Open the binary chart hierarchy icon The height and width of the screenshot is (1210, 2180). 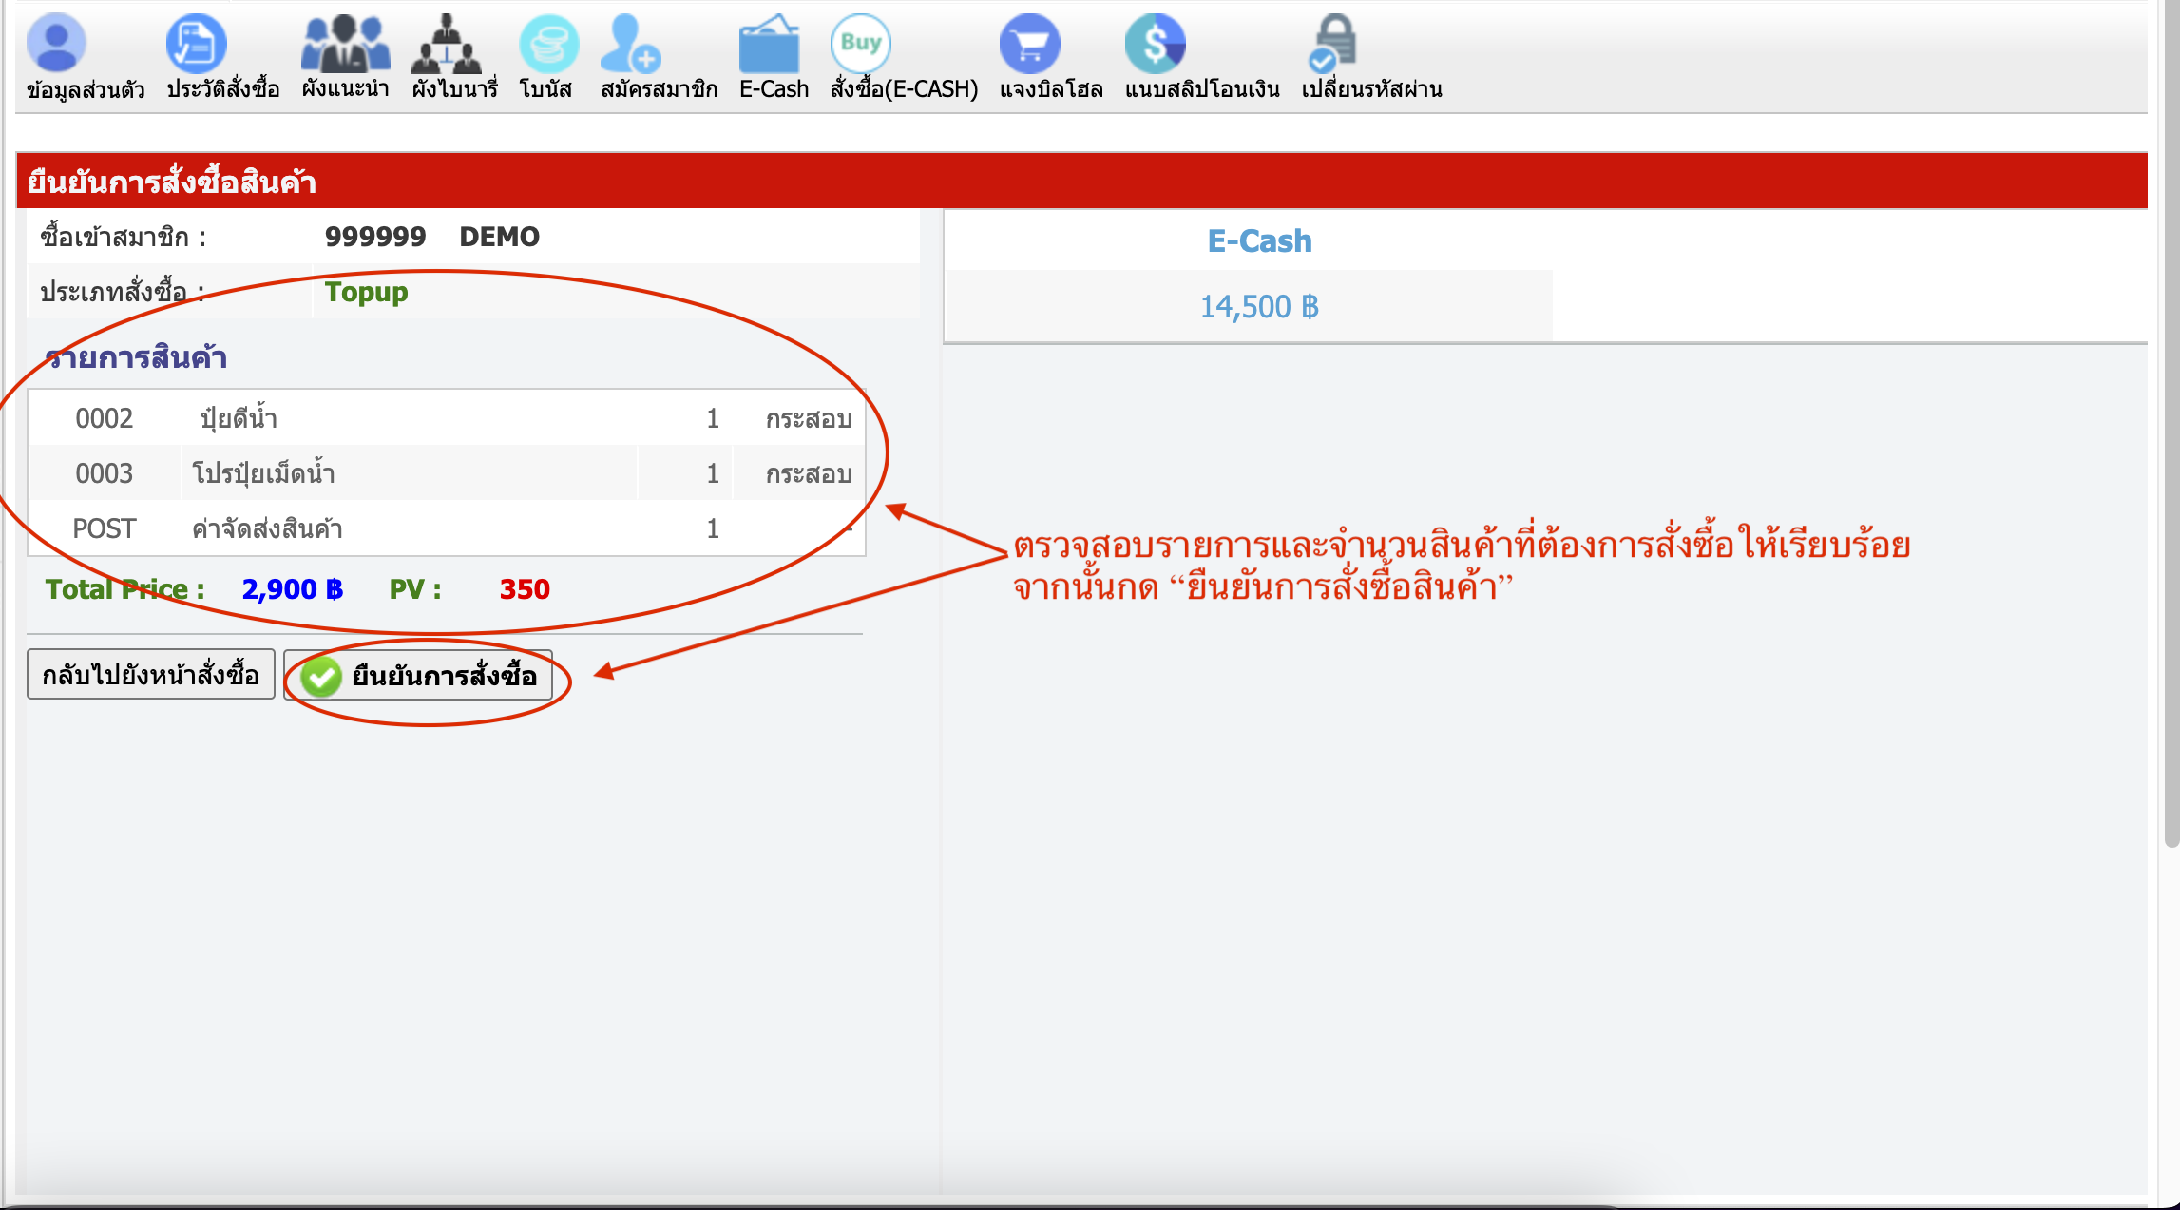point(447,44)
